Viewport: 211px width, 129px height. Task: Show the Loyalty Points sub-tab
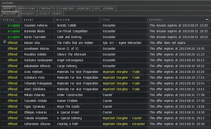click(50, 14)
